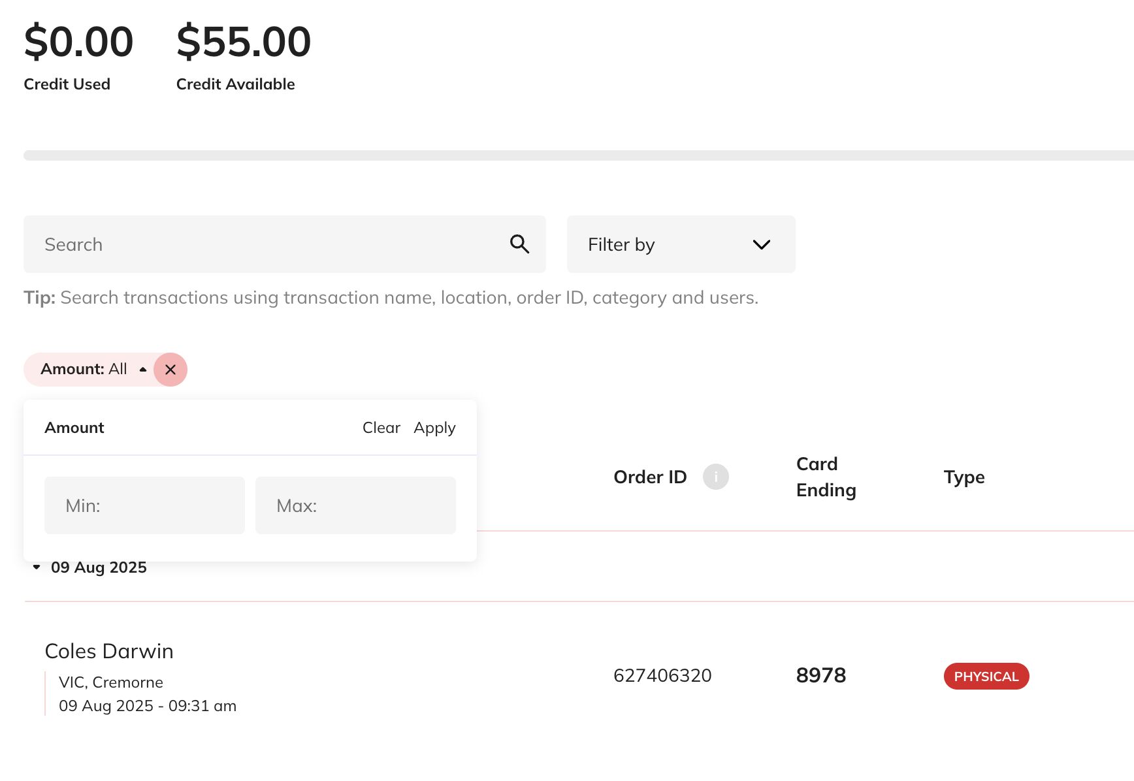Click the search magnifier icon
The height and width of the screenshot is (781, 1134).
coord(519,244)
